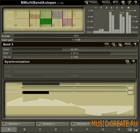The image size is (140, 133).
Task: Click the green crossover line of band 3
Action: click(40, 19)
